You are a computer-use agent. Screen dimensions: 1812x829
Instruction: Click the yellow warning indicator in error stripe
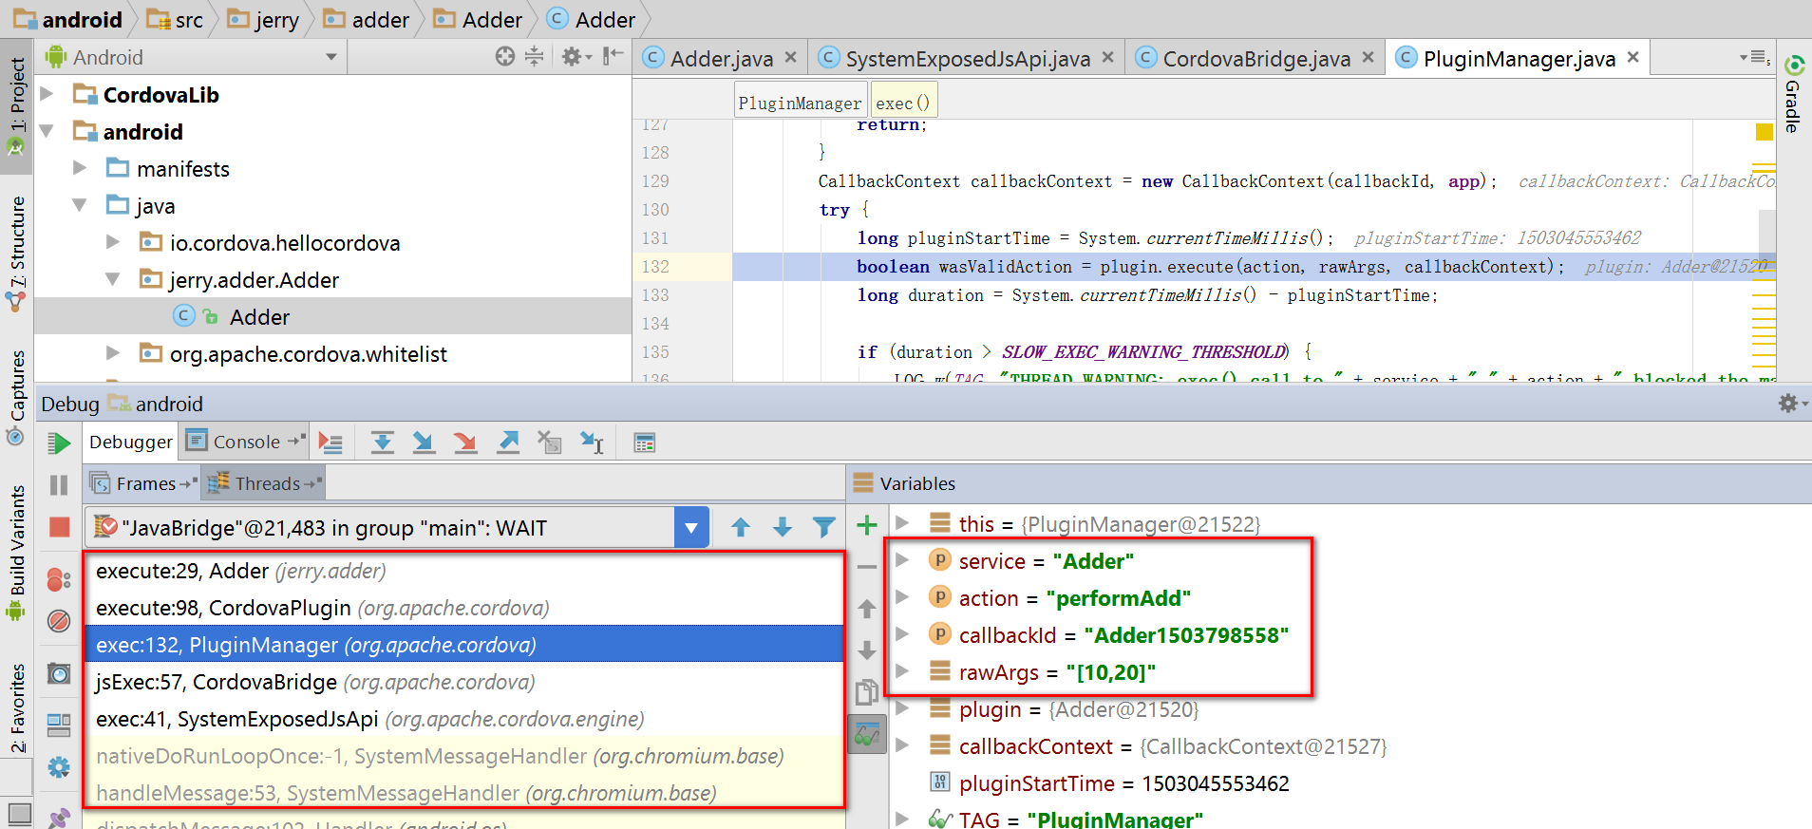click(x=1765, y=132)
